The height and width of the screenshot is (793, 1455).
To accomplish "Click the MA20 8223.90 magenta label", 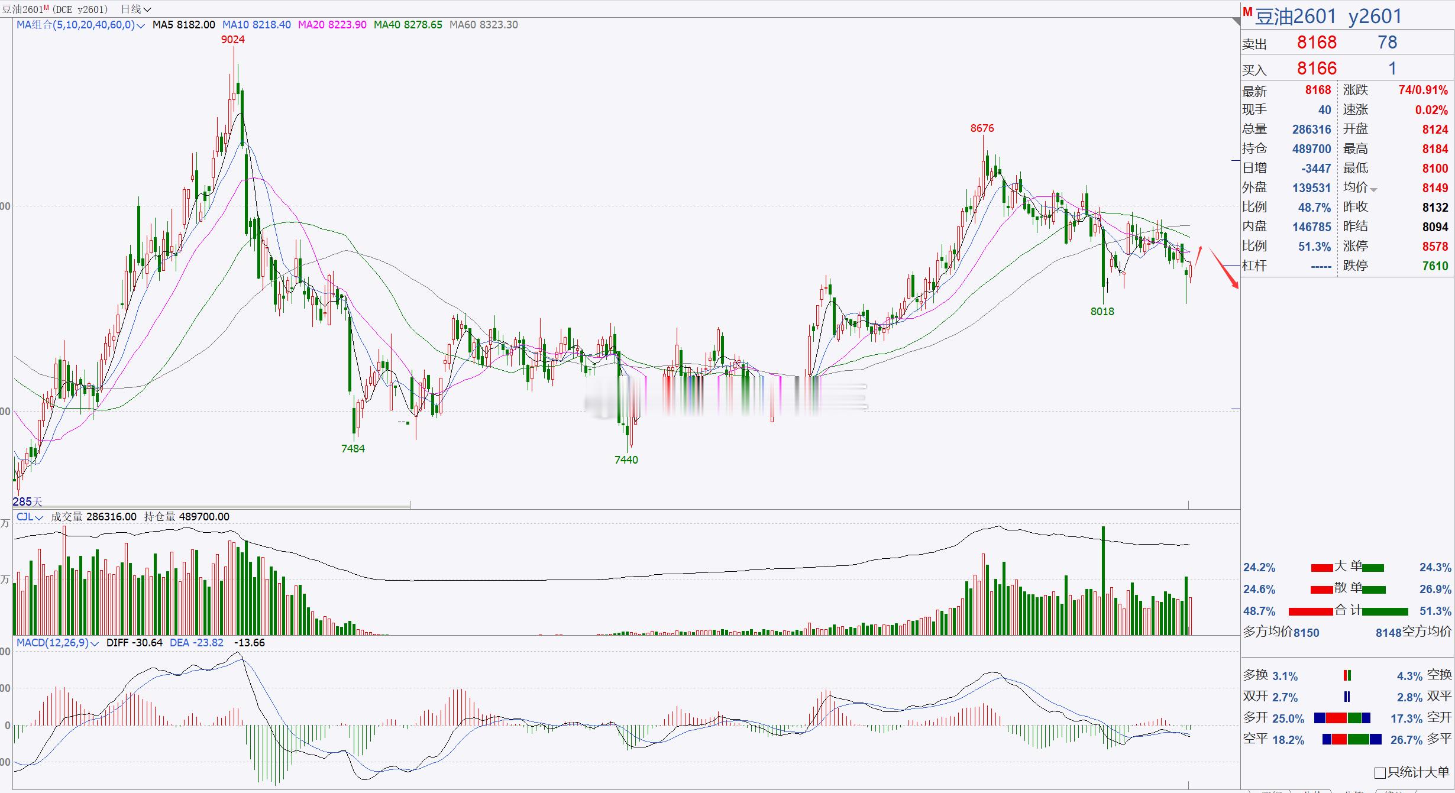I will tap(332, 25).
